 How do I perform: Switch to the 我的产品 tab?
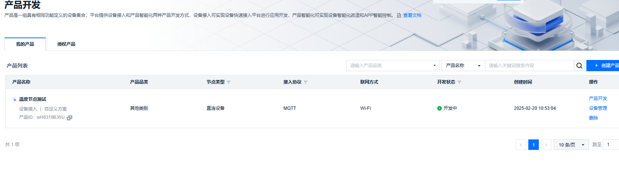coord(25,44)
